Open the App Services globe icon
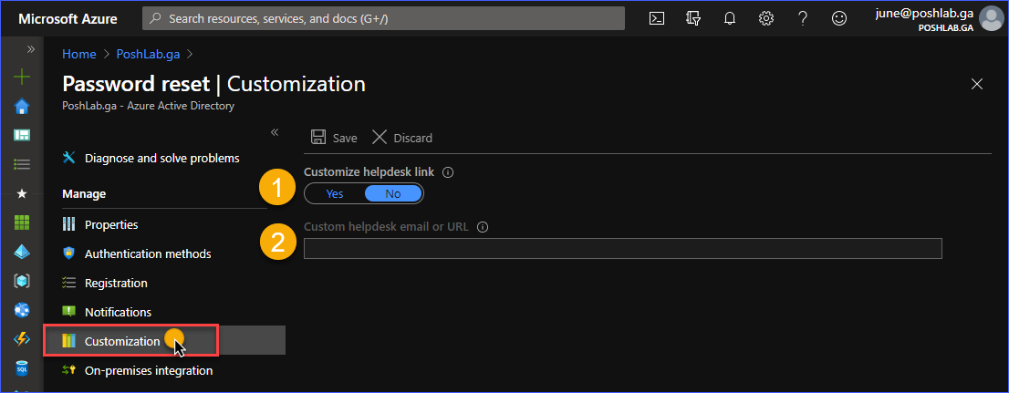This screenshot has width=1009, height=393. [x=22, y=311]
